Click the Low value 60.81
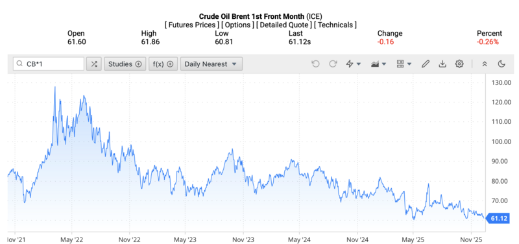This screenshot has height=244, width=519. [x=224, y=42]
